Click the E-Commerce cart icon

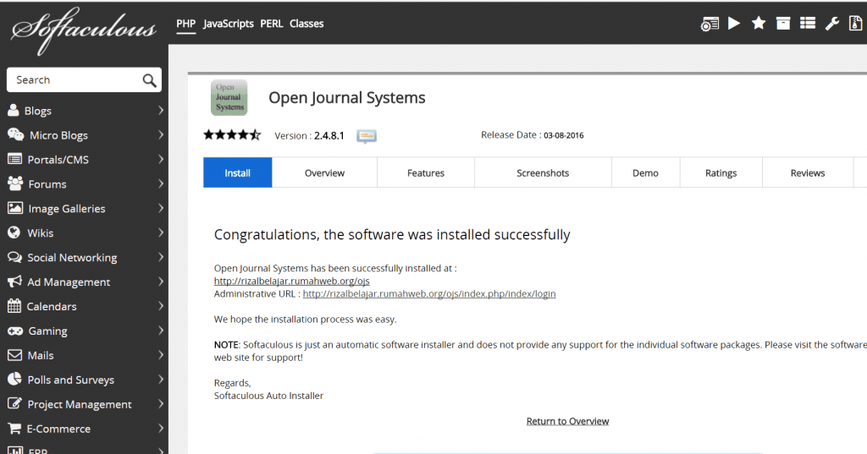[x=14, y=429]
